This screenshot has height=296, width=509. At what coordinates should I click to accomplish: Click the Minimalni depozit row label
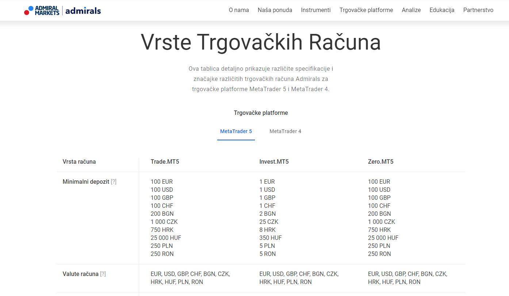[x=86, y=182]
